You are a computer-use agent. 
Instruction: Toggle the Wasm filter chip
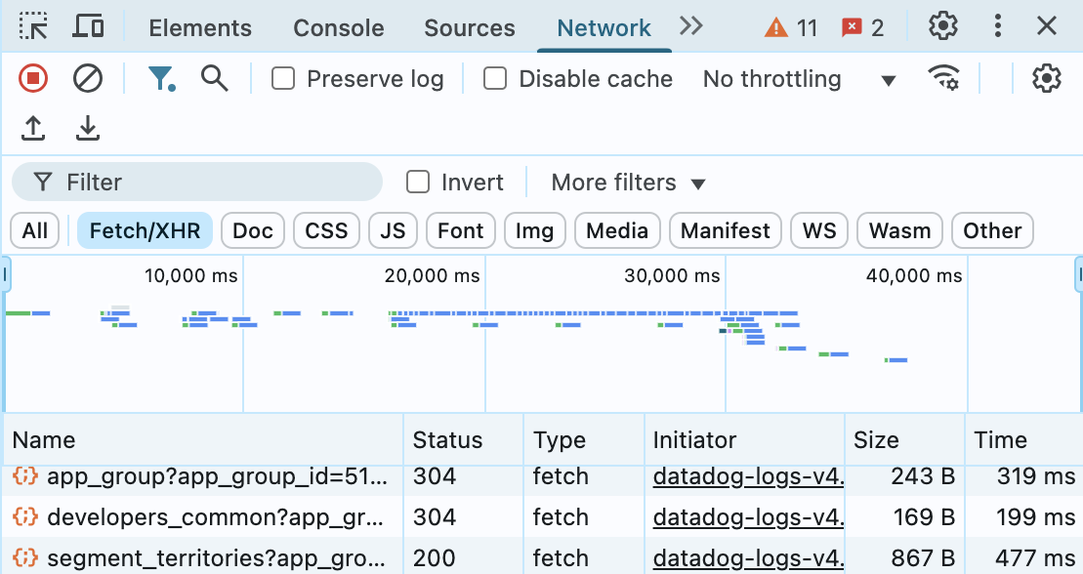[x=900, y=230]
